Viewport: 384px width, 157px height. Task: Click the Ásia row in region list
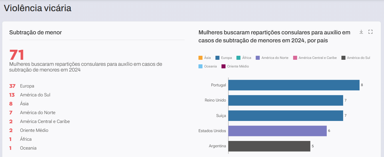(19, 104)
